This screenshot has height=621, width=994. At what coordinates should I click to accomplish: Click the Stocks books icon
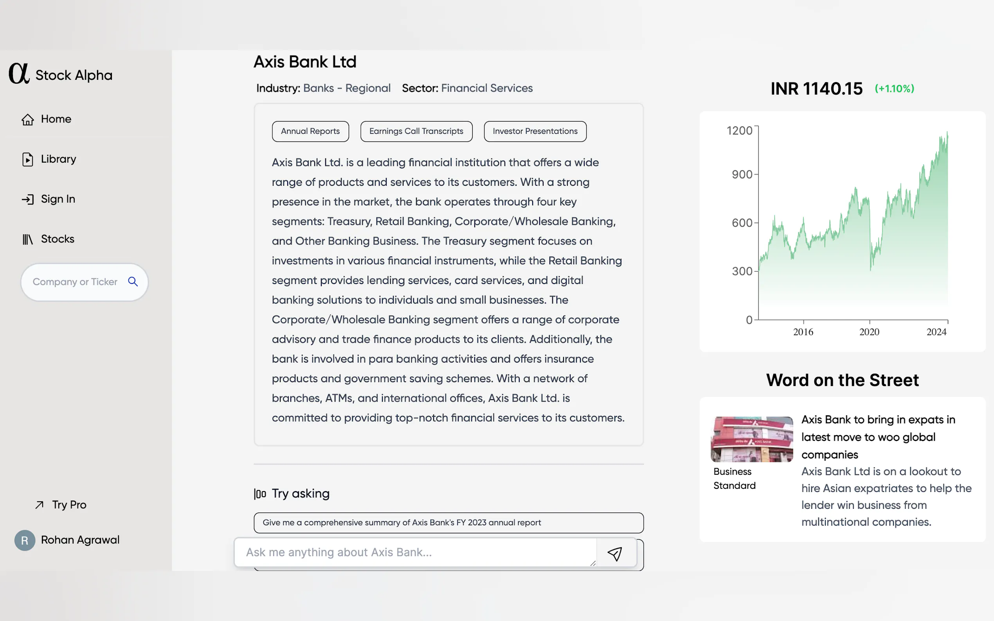coord(27,239)
